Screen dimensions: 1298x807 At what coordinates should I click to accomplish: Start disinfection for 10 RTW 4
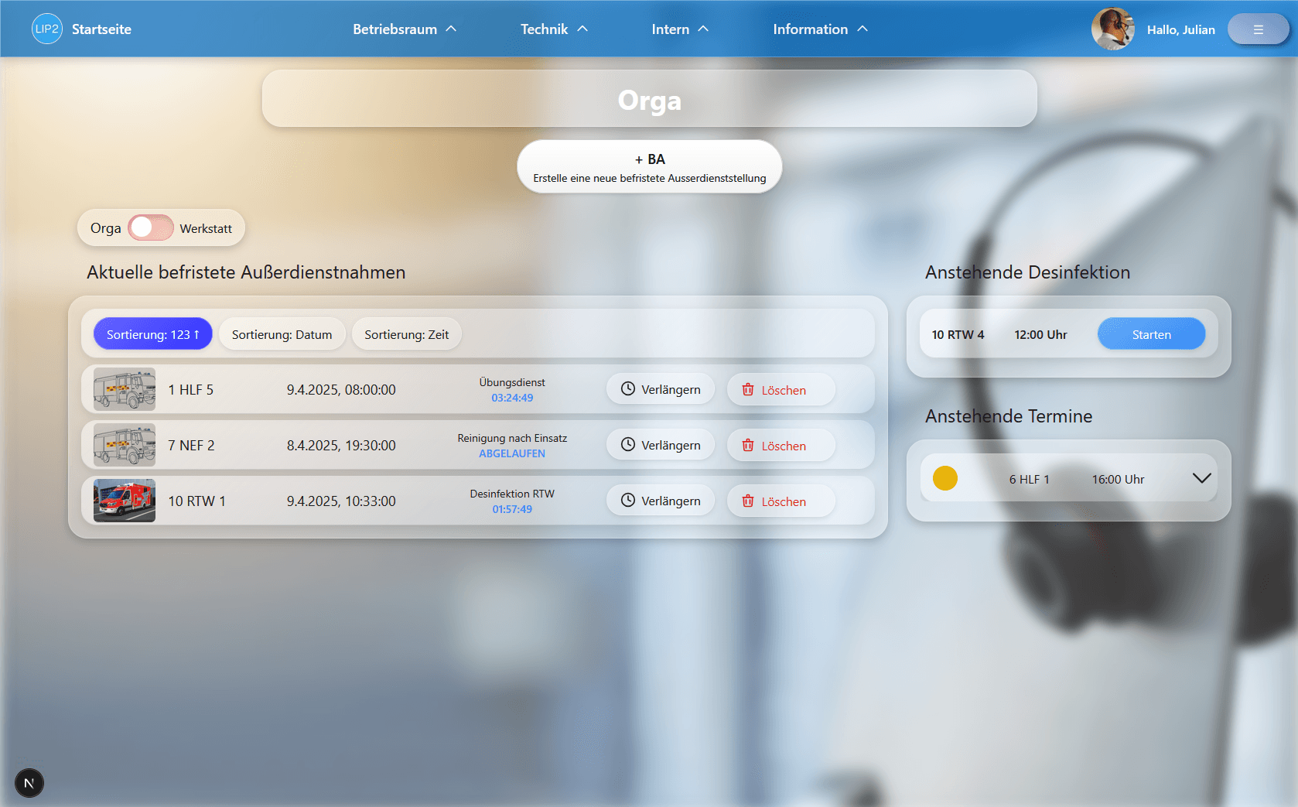point(1151,334)
